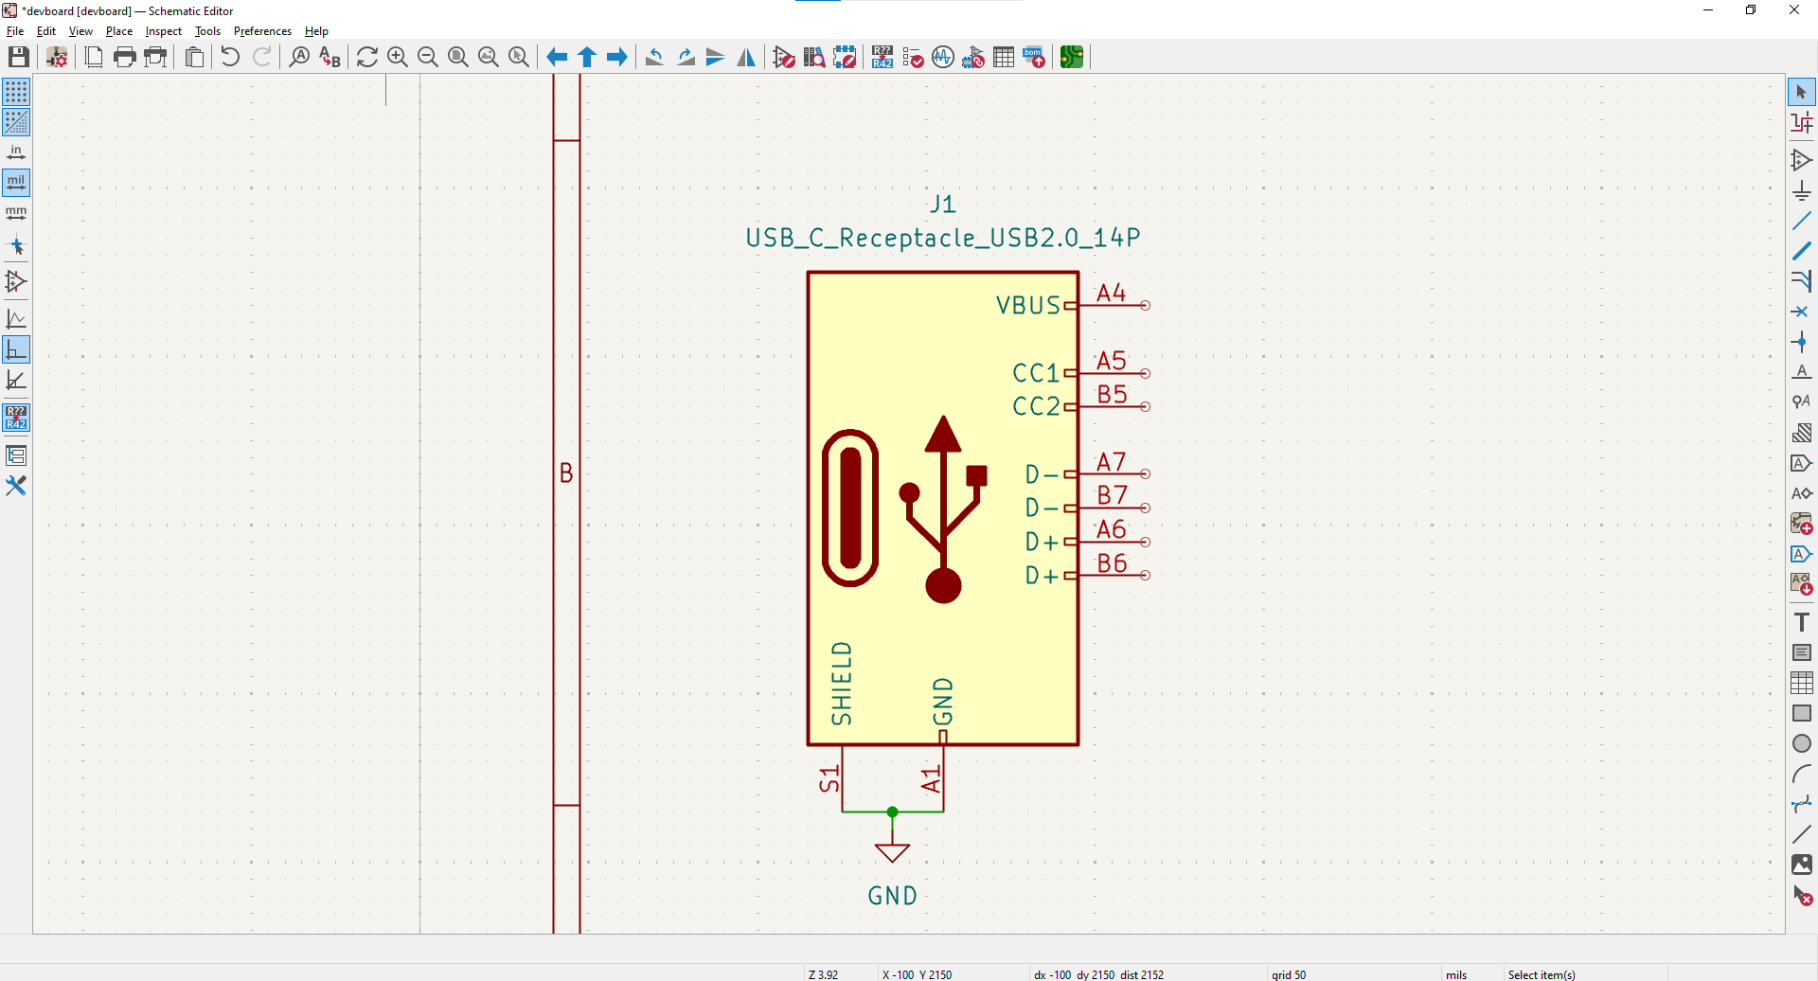
Task: Switch units to inches
Action: point(16,152)
